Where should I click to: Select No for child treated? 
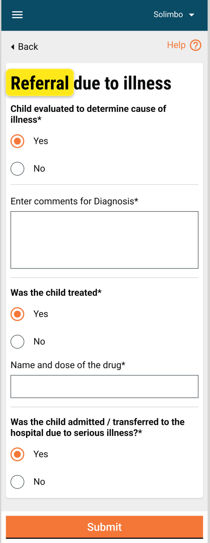tap(17, 342)
